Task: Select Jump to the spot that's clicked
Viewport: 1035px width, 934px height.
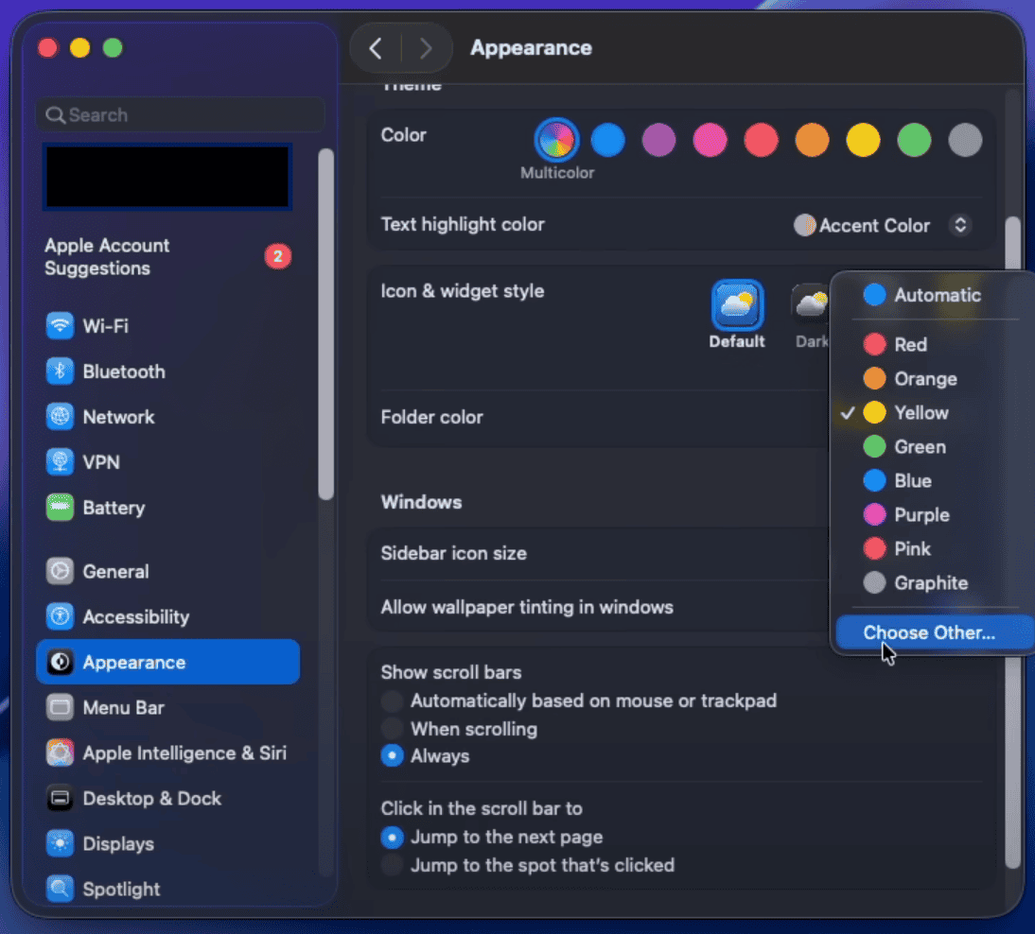Action: point(392,865)
